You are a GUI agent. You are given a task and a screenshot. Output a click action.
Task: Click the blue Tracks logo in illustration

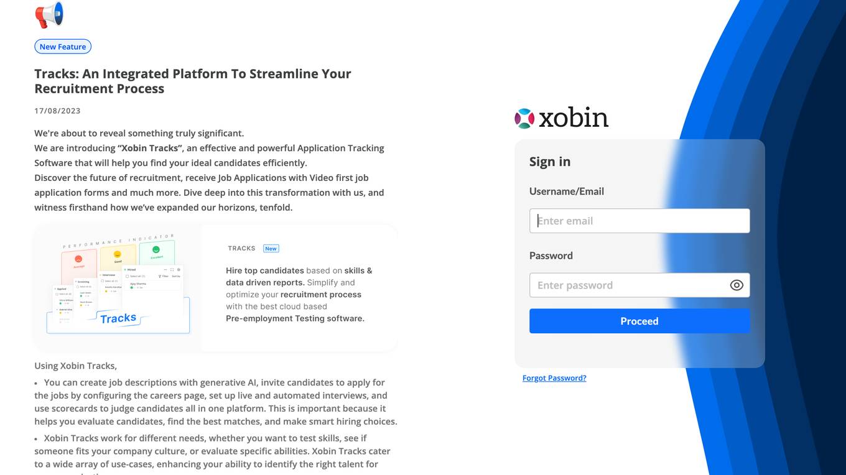(118, 318)
